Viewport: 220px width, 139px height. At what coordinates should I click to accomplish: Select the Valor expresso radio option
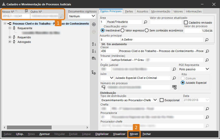point(122,30)
